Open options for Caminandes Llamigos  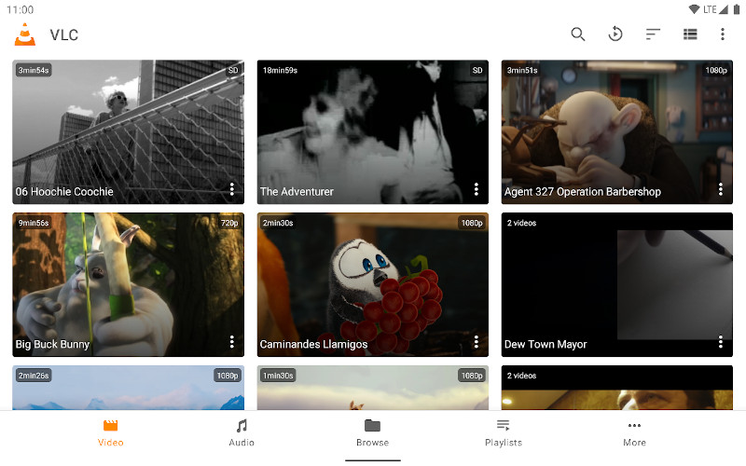[x=476, y=342]
